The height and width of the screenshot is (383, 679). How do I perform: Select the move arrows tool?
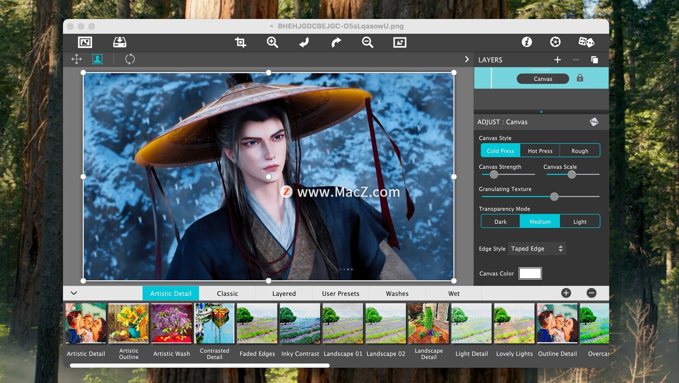point(76,59)
